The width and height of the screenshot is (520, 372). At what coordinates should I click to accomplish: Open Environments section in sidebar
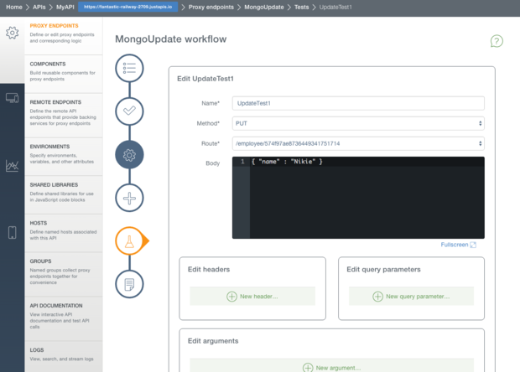(64, 157)
